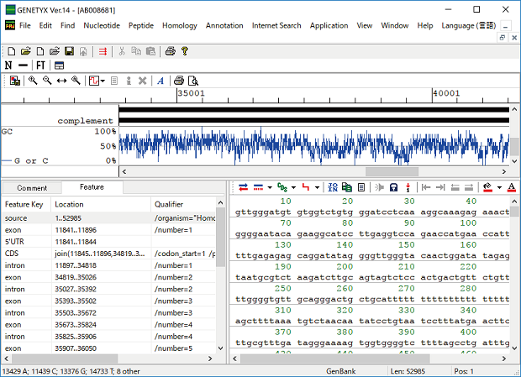The height and width of the screenshot is (377, 521).
Task: Click the fit-width double arrow icon
Action: [61, 81]
